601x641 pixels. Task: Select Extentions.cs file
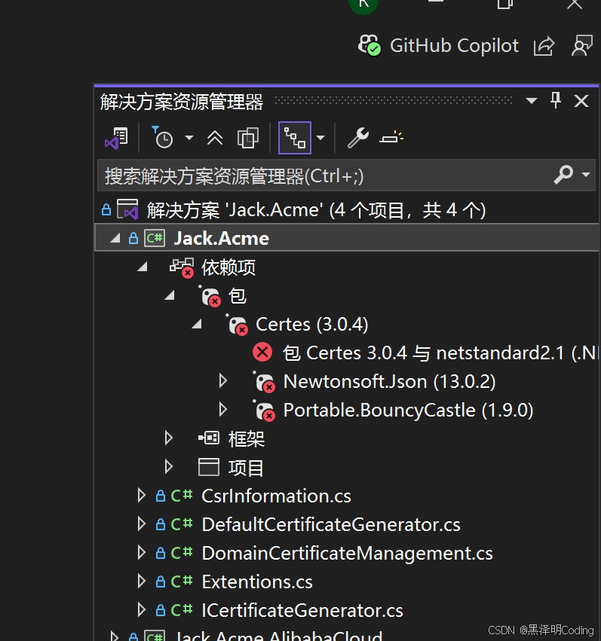point(257,582)
